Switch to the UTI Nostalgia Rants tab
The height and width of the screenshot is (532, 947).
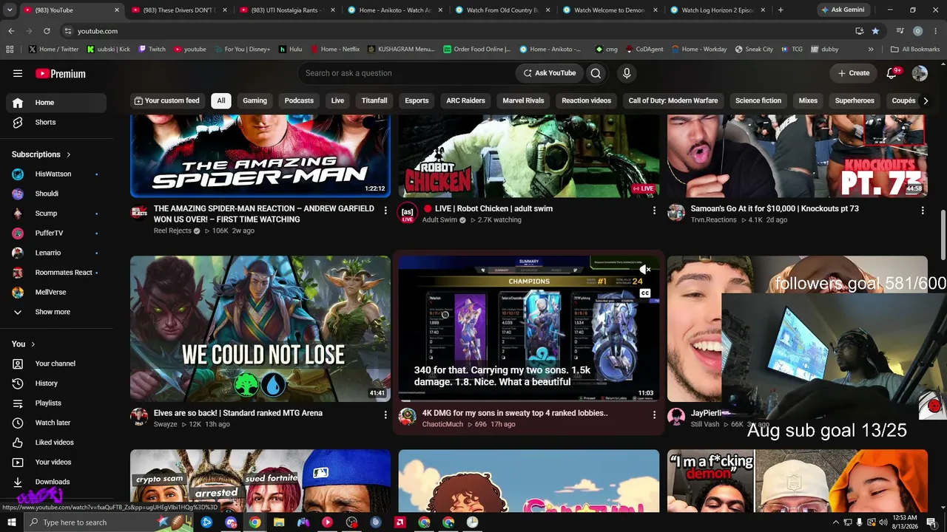pos(287,10)
